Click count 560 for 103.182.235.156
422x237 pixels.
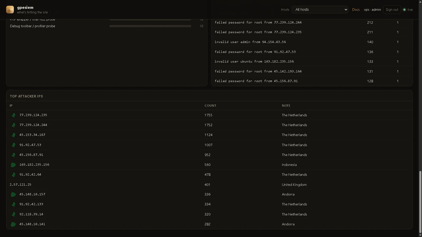tap(208, 165)
